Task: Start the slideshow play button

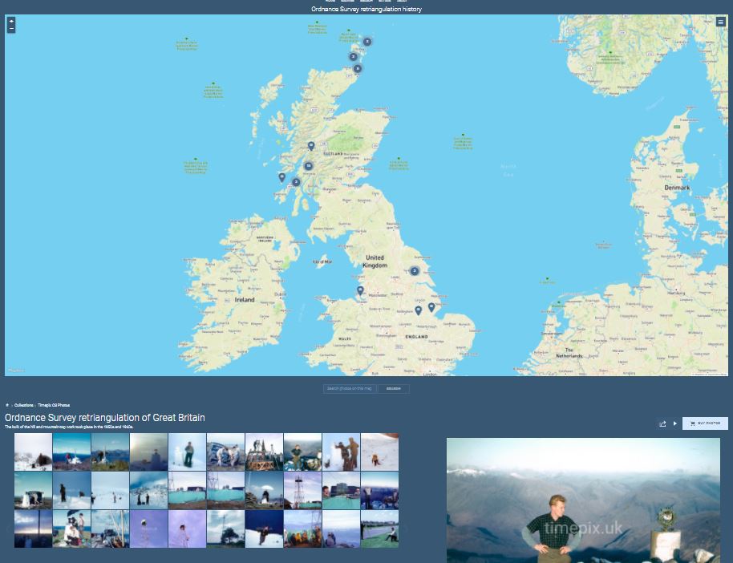Action: pyautogui.click(x=674, y=423)
